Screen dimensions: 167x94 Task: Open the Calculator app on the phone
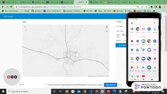[x=132, y=41]
